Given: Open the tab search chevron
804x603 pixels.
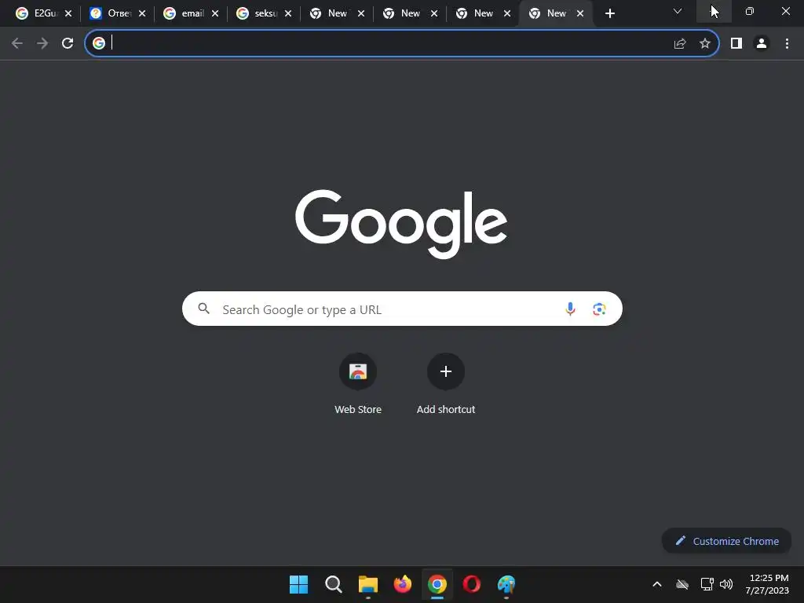Looking at the screenshot, I should (x=678, y=11).
